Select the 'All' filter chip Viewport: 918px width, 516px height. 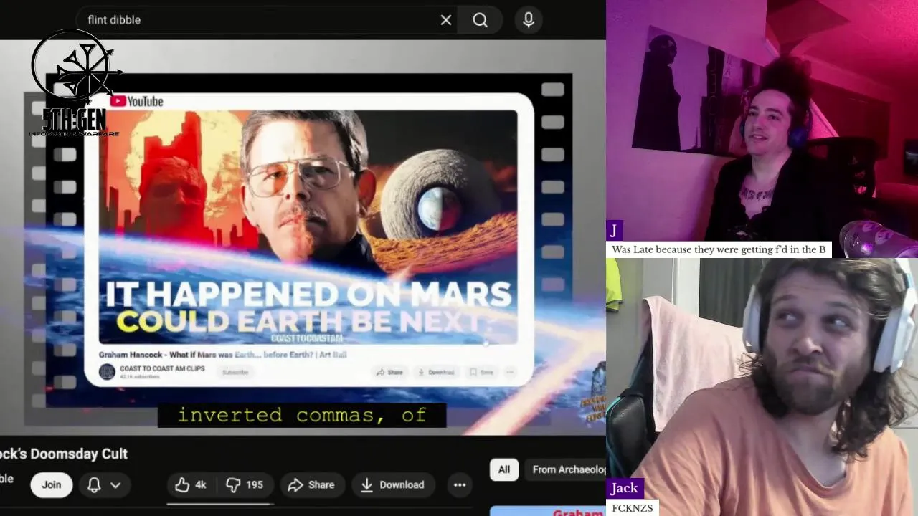tap(504, 469)
